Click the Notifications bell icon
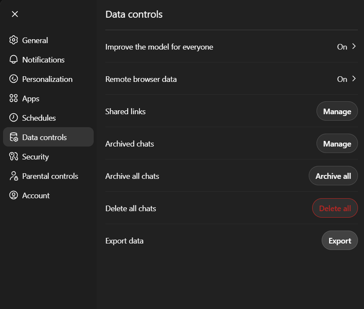The height and width of the screenshot is (309, 364). (x=14, y=60)
